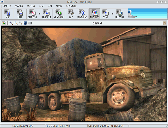Viewport: 168px width, 128px height.
Task: Open 환경설정 (preferences) gear icon
Action: (x=82, y=14)
